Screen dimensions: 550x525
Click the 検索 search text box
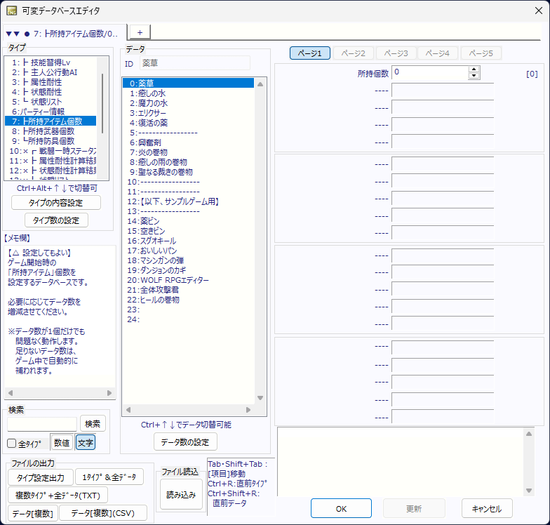[42, 424]
